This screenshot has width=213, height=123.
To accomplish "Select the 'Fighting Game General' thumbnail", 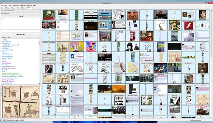I will point(91,15).
